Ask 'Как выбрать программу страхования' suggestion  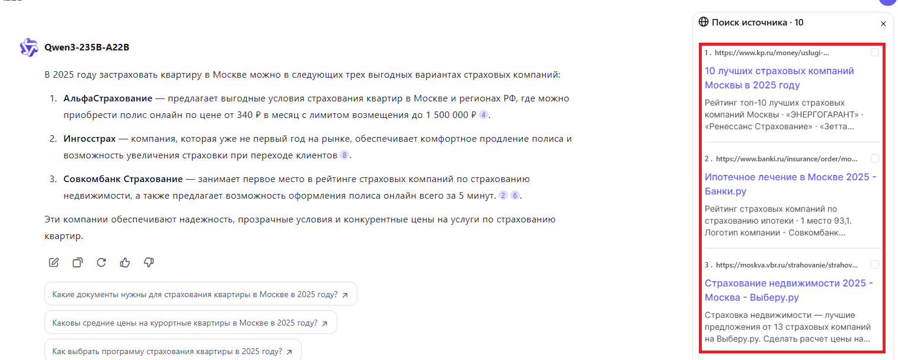coord(173,351)
